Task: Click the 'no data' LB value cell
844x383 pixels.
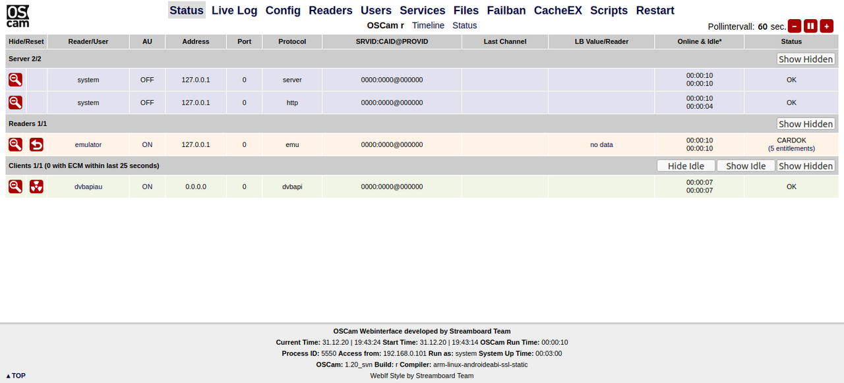Action: 601,144
